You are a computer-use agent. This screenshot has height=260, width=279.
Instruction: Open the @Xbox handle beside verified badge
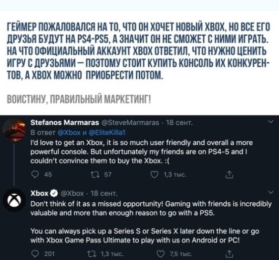tap(72, 193)
